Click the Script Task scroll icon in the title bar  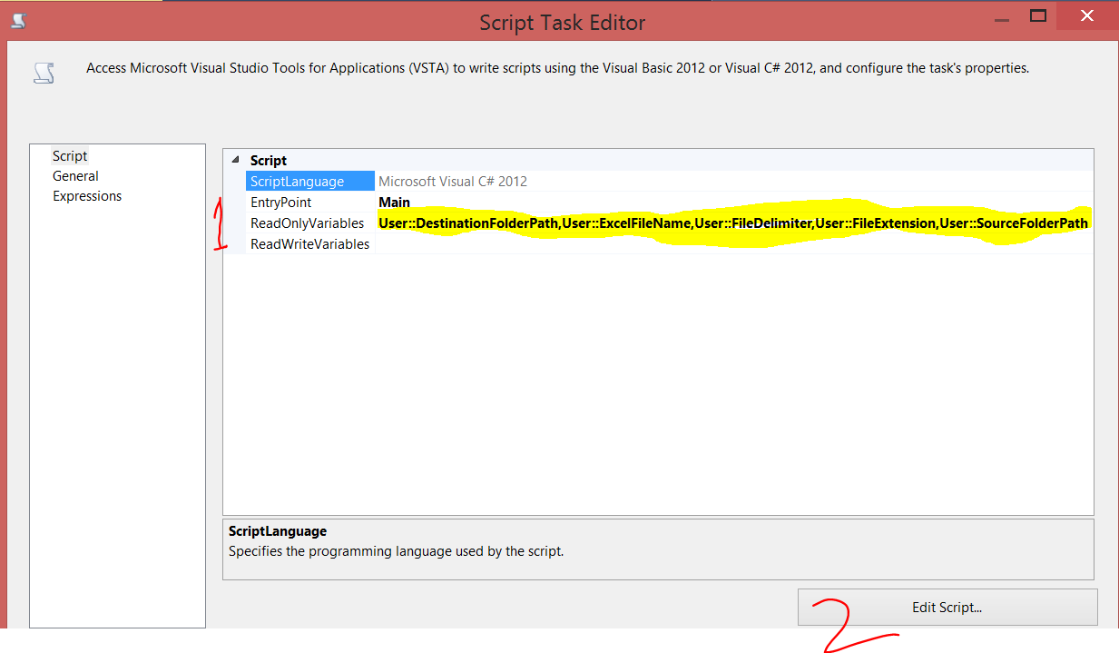18,19
